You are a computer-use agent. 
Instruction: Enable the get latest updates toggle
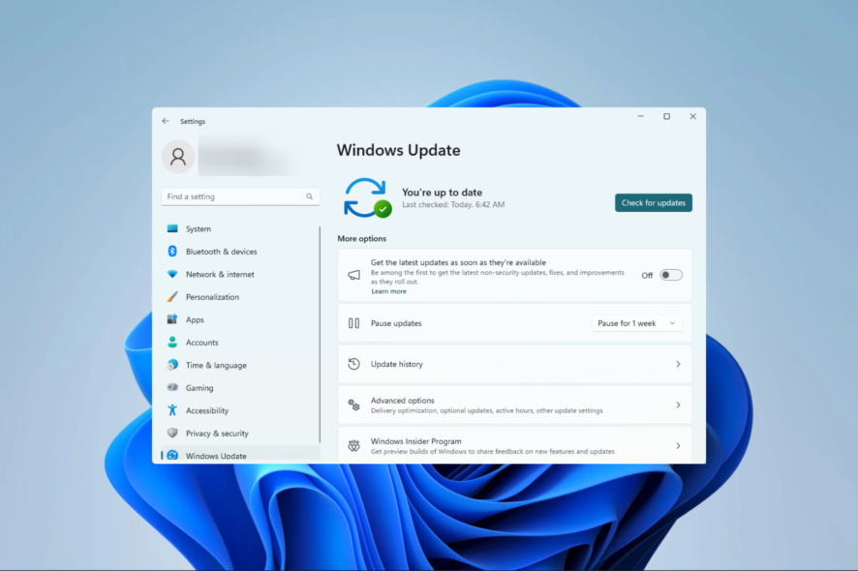[x=671, y=275]
